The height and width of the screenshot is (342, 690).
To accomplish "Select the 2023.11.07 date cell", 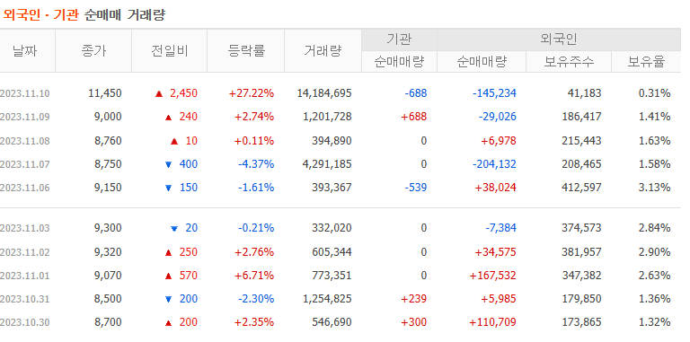I will tap(24, 164).
